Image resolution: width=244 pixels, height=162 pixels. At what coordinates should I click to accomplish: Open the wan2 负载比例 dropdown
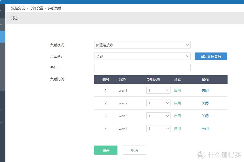158,103
